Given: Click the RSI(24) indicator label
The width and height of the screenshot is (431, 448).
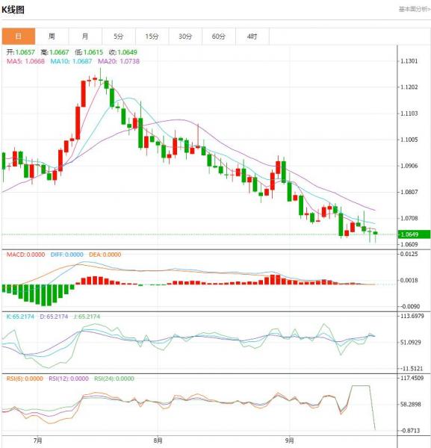Looking at the screenshot, I should click(114, 379).
